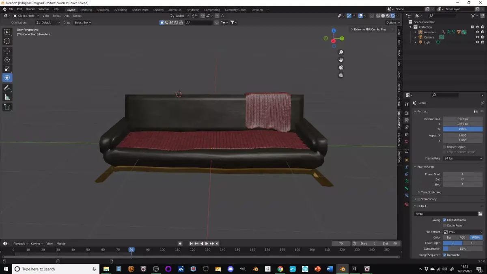This screenshot has width=487, height=274.
Task: Uncheck the Collection exclude checkbox
Action: (x=472, y=27)
